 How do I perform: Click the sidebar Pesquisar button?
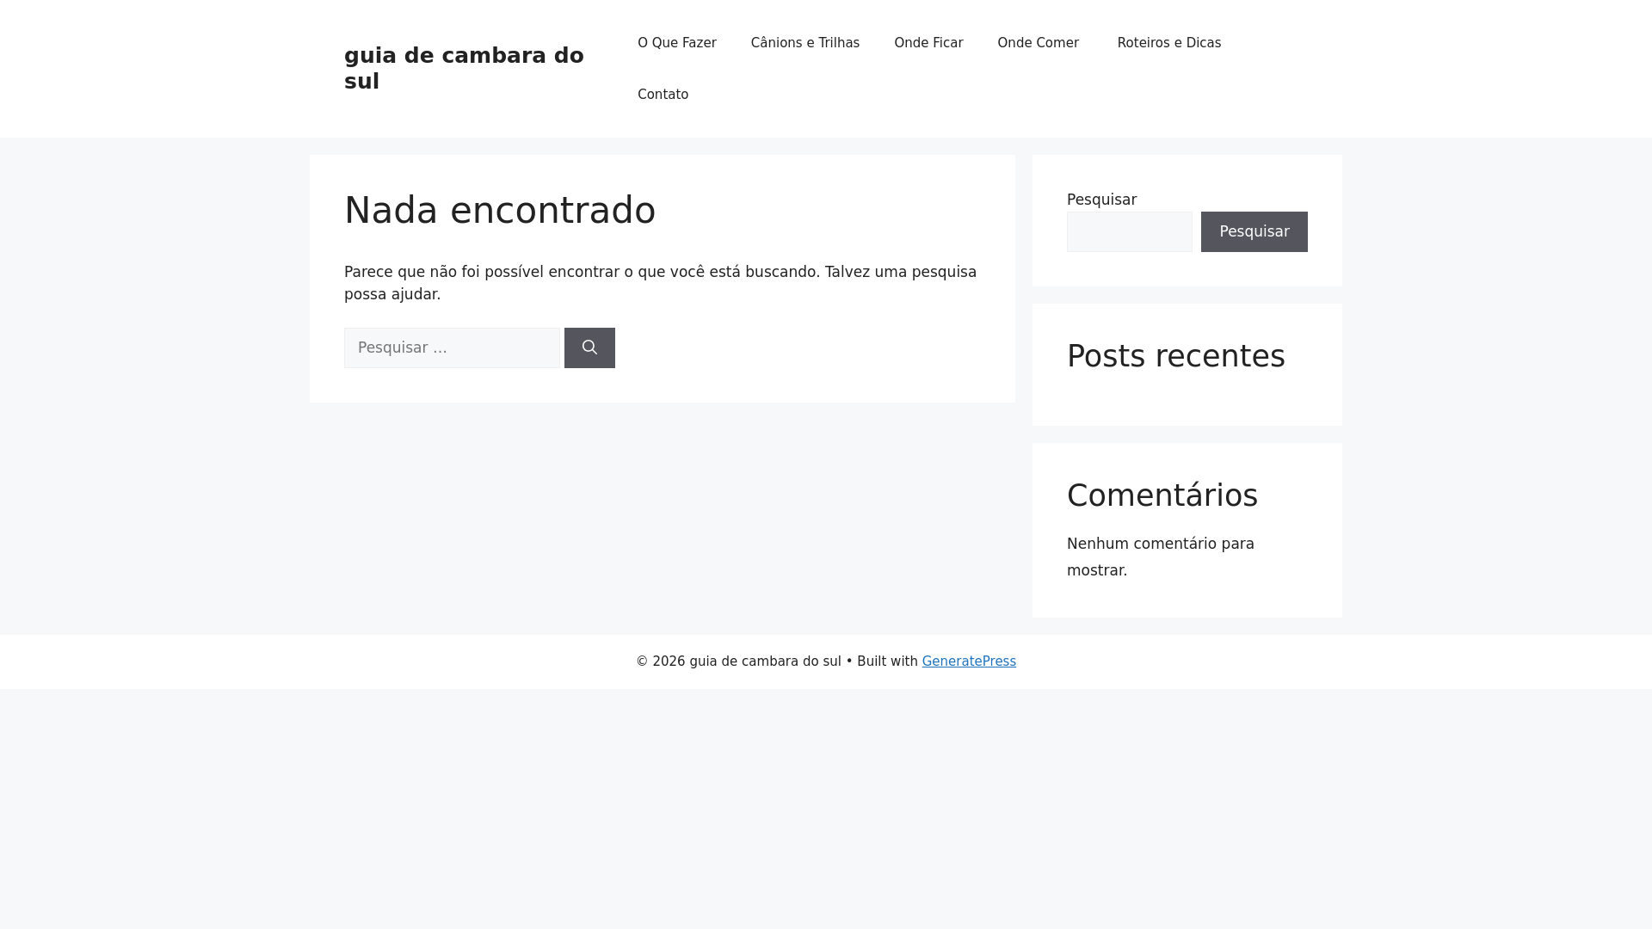tap(1254, 231)
